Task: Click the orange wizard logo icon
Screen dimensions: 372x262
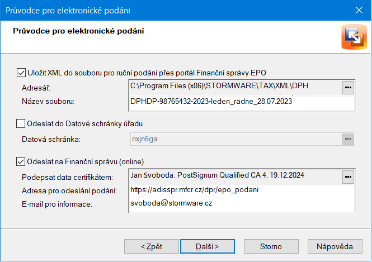Action: click(354, 37)
